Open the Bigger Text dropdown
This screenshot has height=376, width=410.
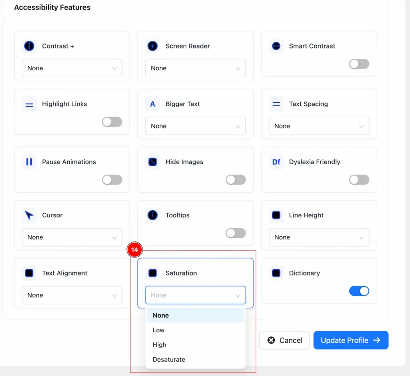(195, 126)
